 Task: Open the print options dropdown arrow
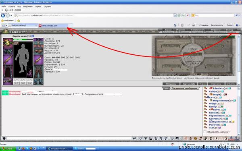[197, 25]
